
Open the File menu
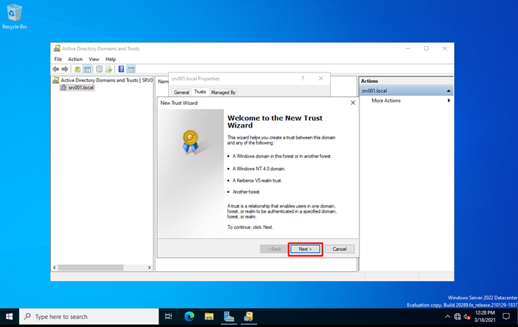coord(58,59)
